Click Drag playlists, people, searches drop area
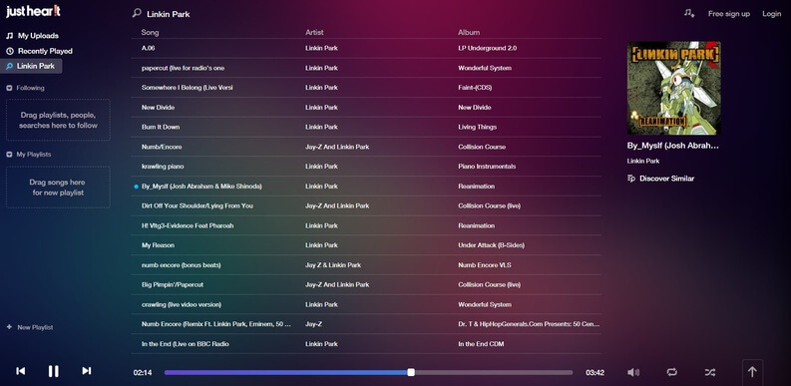 (x=58, y=120)
